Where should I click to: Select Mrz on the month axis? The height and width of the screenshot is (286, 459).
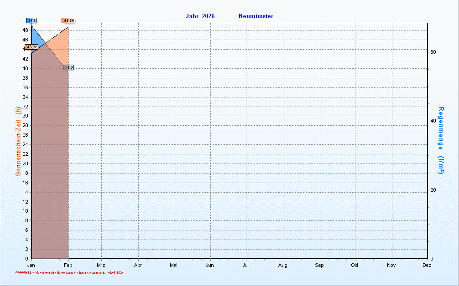(101, 265)
